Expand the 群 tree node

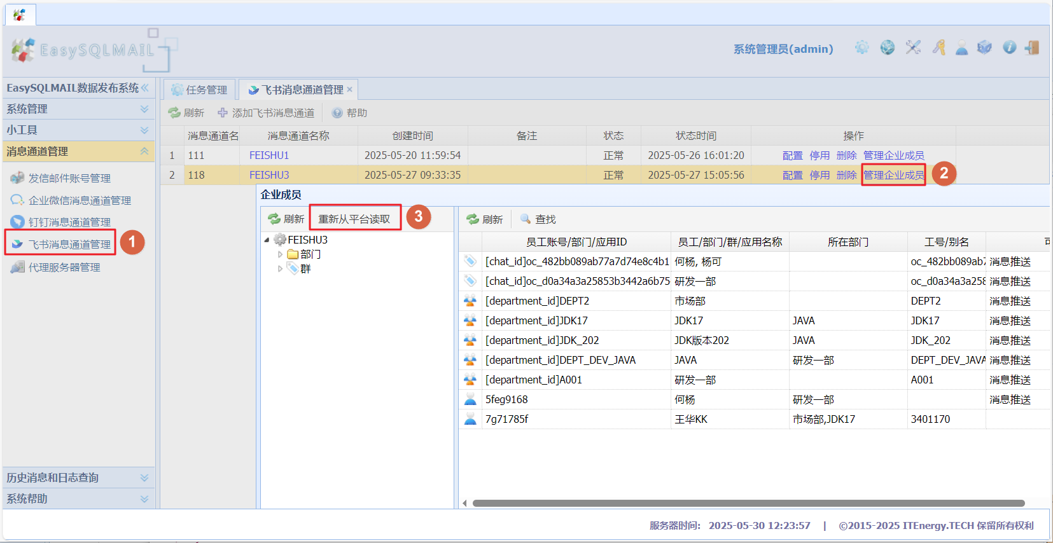tap(280, 269)
